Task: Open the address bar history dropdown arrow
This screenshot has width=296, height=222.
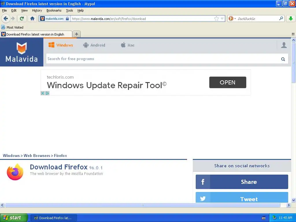Action: [222, 18]
